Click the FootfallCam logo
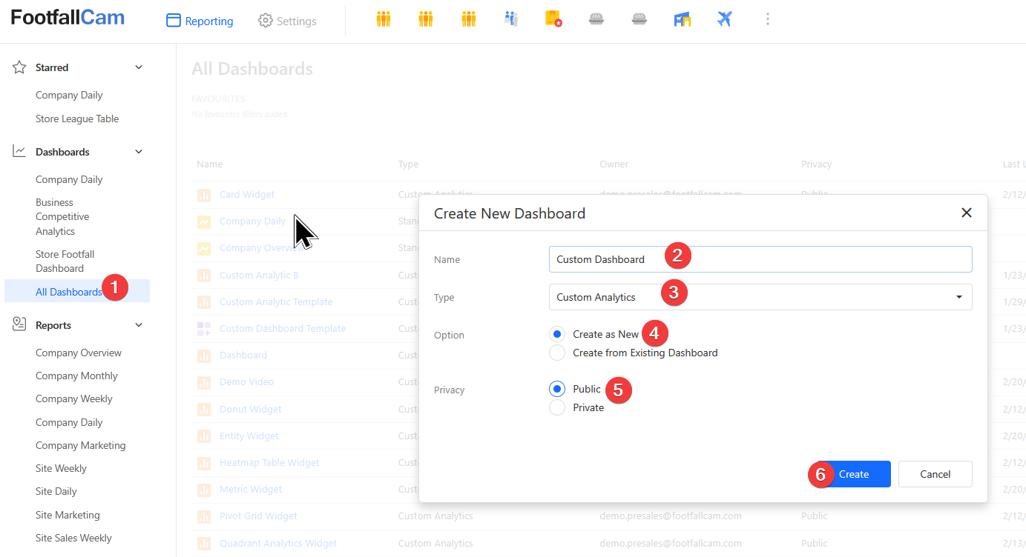1026x557 pixels. tap(68, 18)
